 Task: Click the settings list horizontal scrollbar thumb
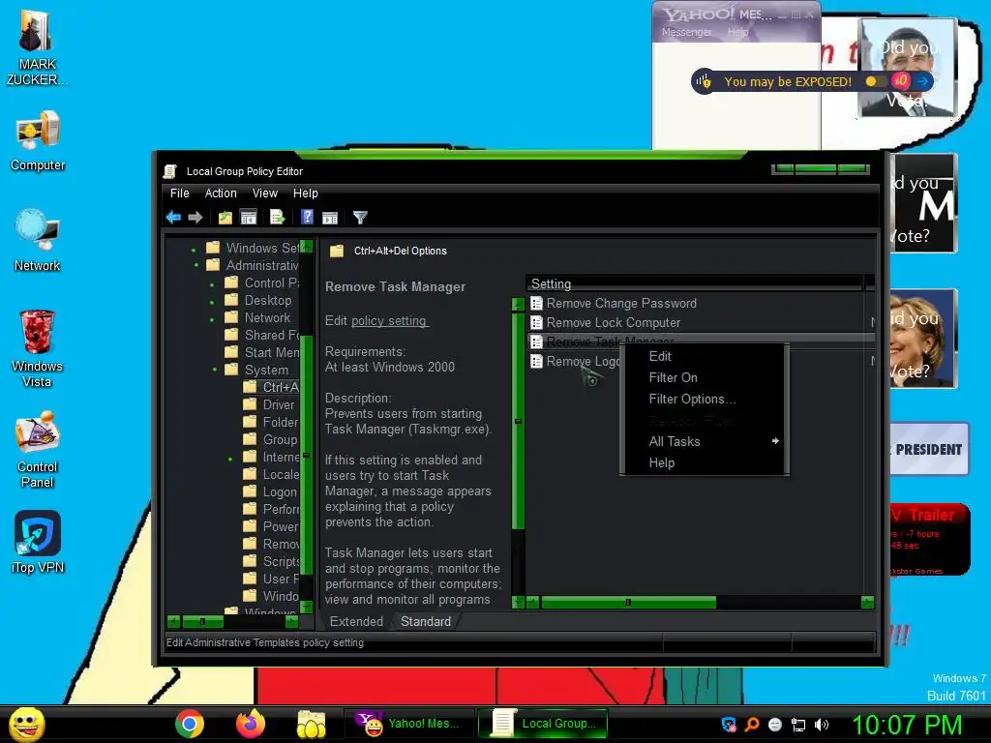627,602
